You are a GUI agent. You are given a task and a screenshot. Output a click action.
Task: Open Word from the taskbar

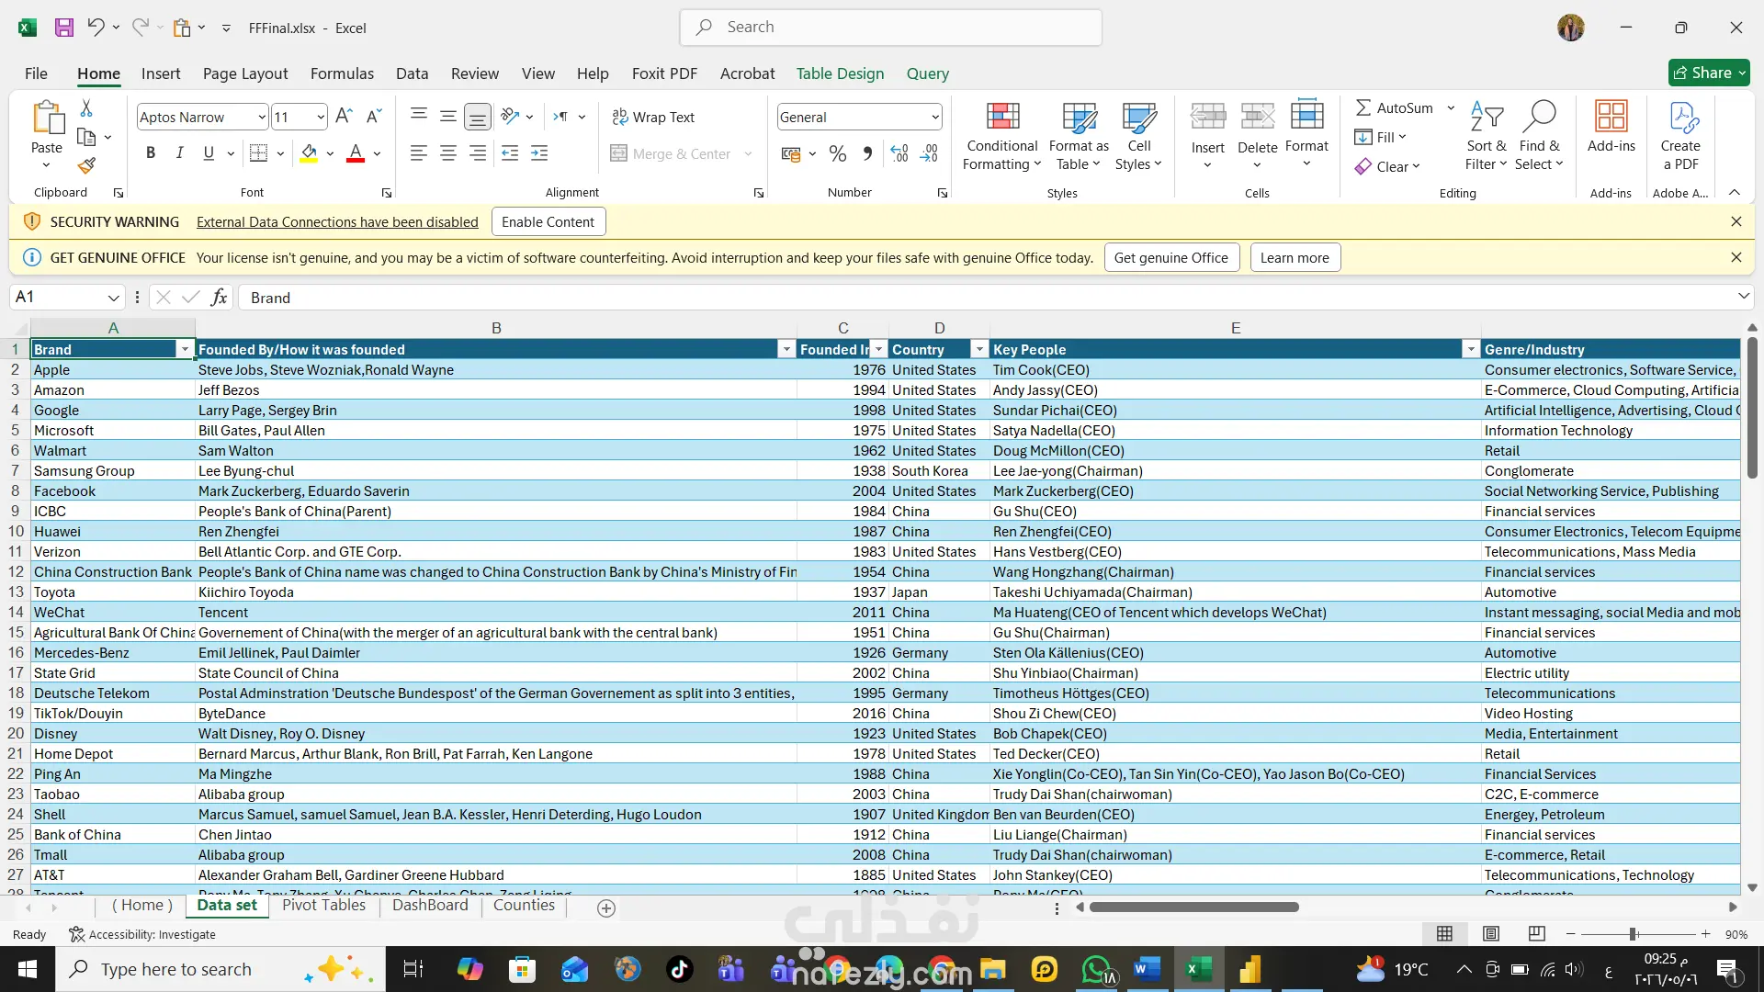pos(1147,969)
